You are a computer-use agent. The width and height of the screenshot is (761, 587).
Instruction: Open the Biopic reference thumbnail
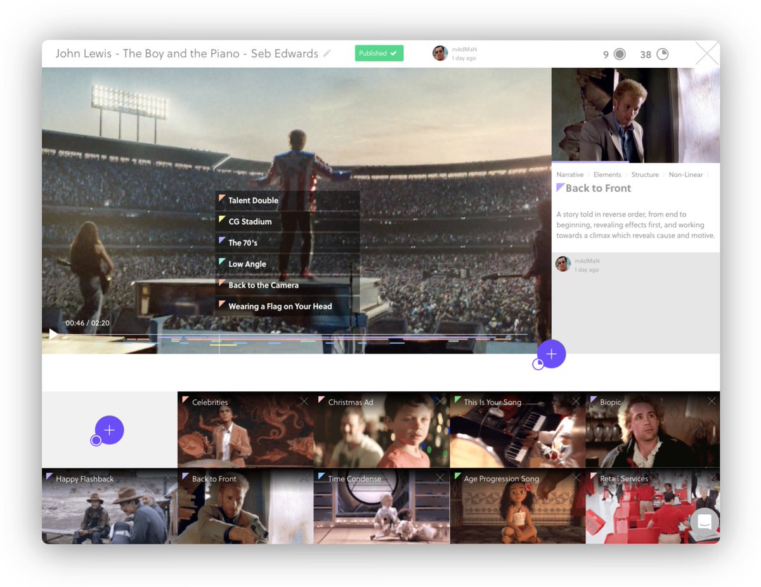(x=653, y=430)
